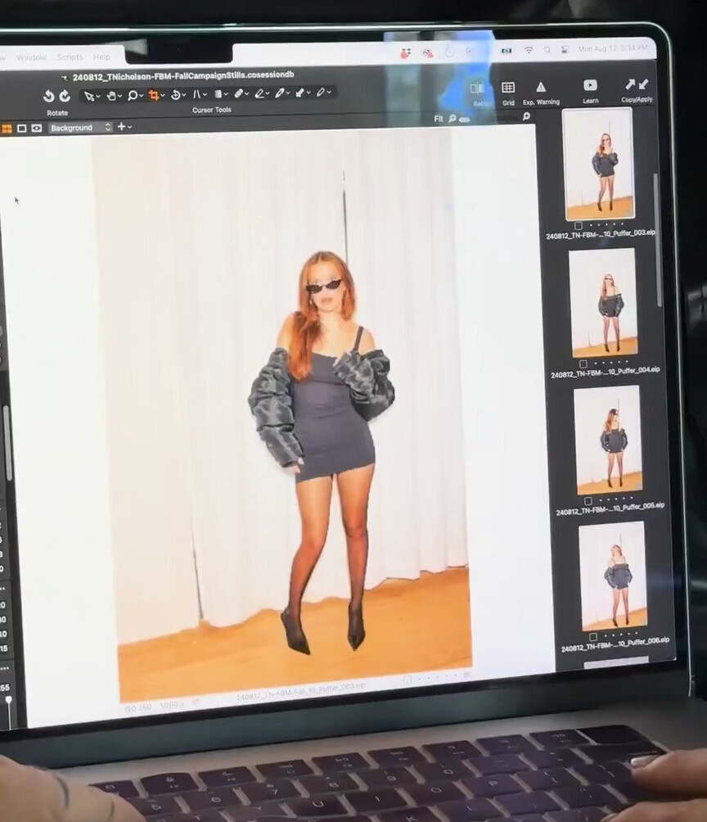Expand the Crop tool options arrow
This screenshot has width=707, height=822.
(163, 96)
